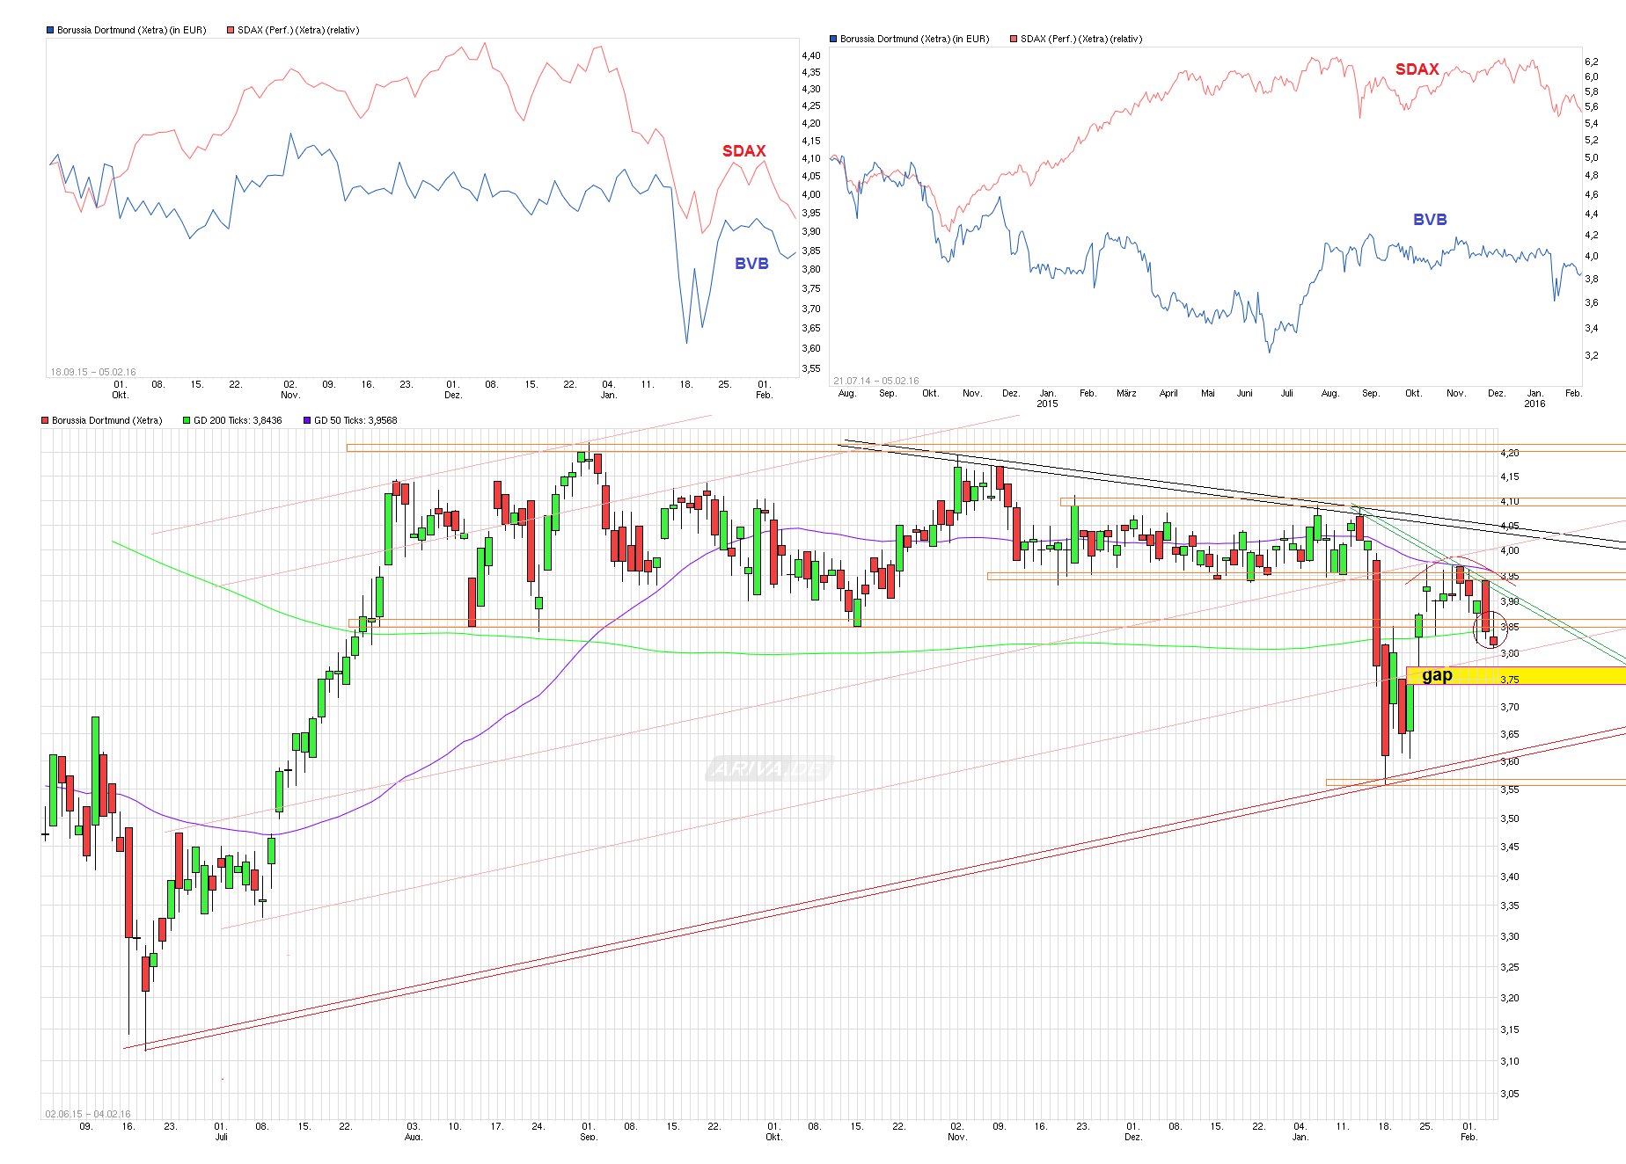Select 'GD 200 Ticks: 3,8436' legend text

point(238,420)
